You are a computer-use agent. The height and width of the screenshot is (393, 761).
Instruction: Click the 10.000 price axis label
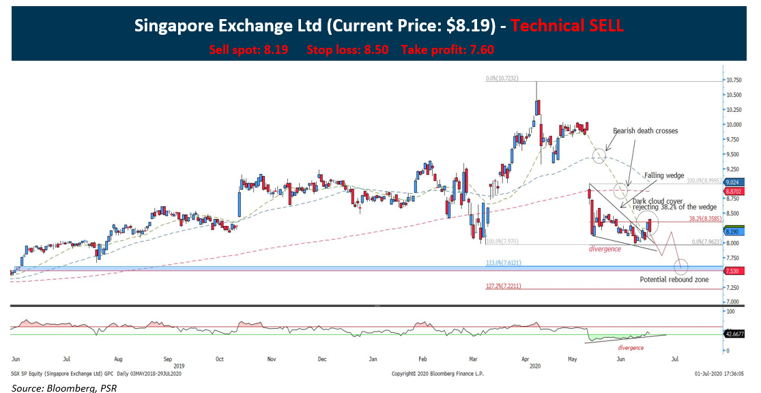(734, 125)
